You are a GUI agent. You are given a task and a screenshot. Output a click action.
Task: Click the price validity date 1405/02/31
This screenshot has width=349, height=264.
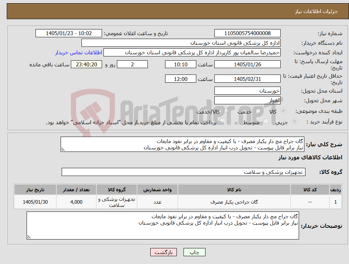[247, 79]
